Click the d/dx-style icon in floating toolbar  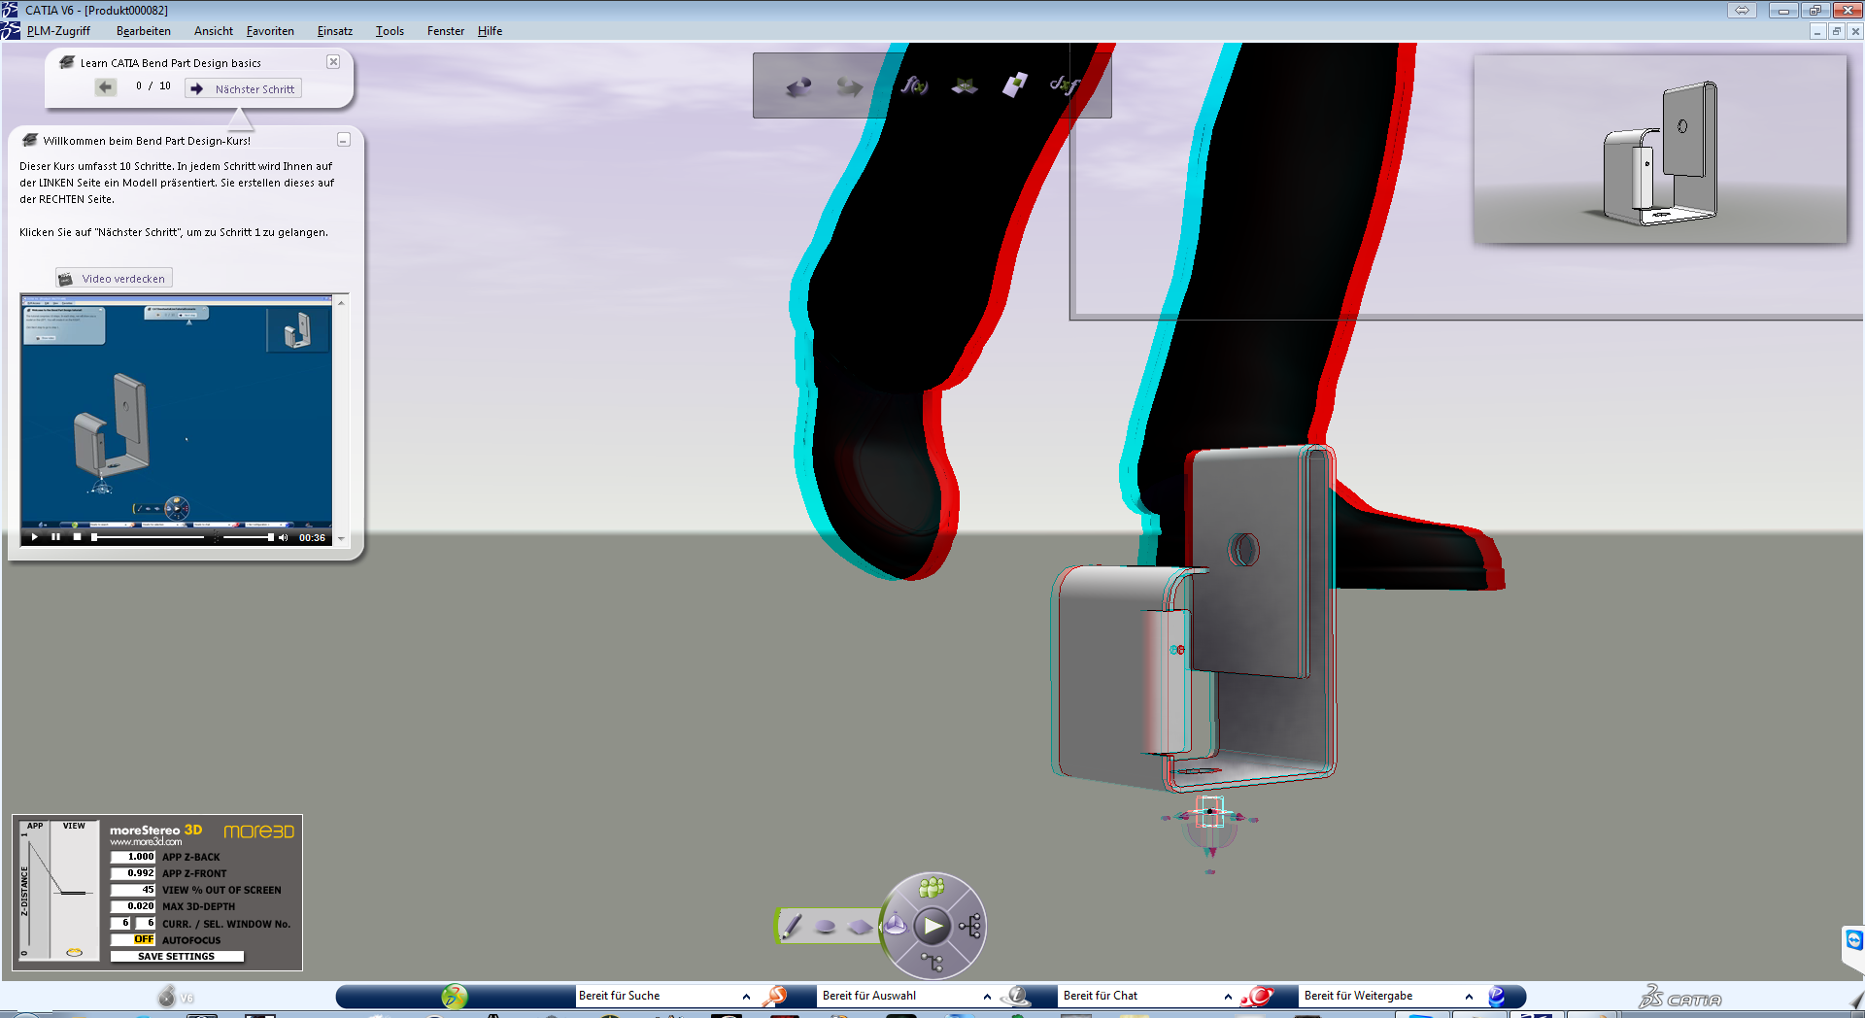point(1065,85)
